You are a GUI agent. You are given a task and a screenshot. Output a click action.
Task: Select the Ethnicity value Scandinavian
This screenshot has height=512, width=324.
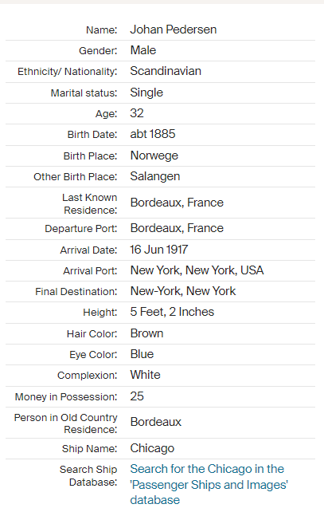coord(166,71)
